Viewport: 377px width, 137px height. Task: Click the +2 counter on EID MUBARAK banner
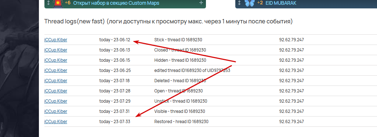click(260, 3)
